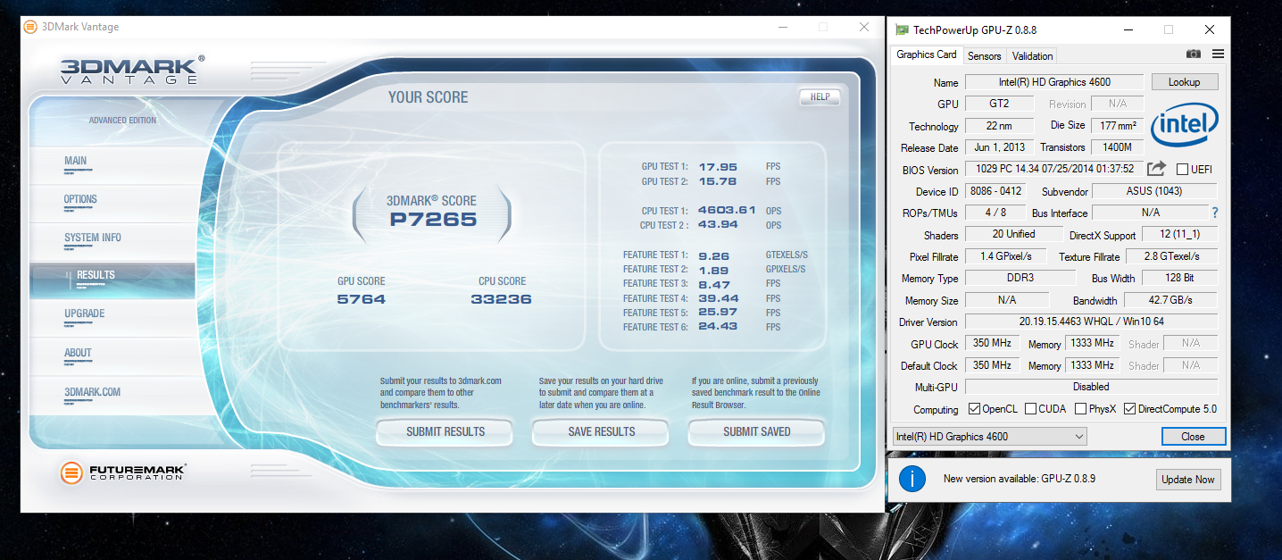
Task: Click the SAVE RESULTS button
Action: [602, 432]
